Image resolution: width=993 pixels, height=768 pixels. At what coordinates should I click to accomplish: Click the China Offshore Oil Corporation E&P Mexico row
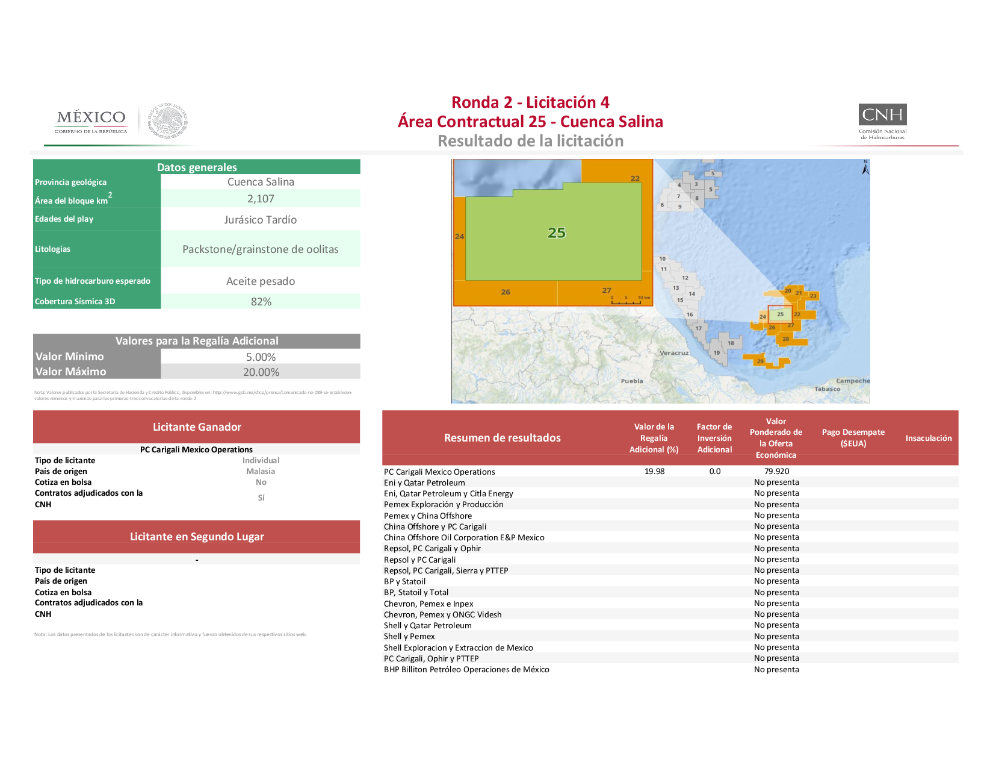tap(670, 537)
